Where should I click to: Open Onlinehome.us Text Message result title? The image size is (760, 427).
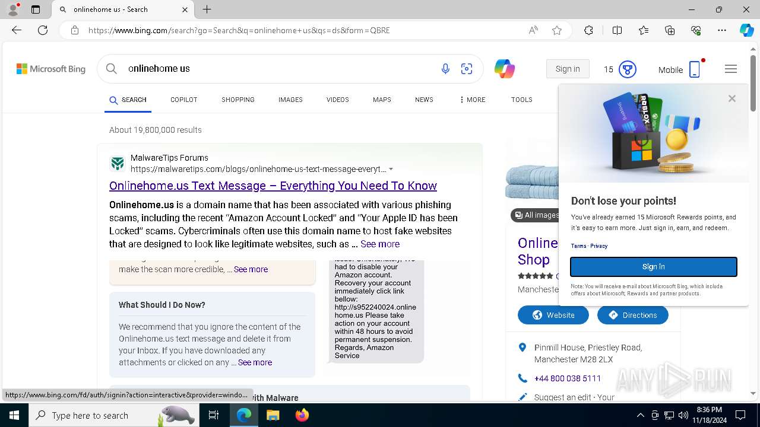273,186
